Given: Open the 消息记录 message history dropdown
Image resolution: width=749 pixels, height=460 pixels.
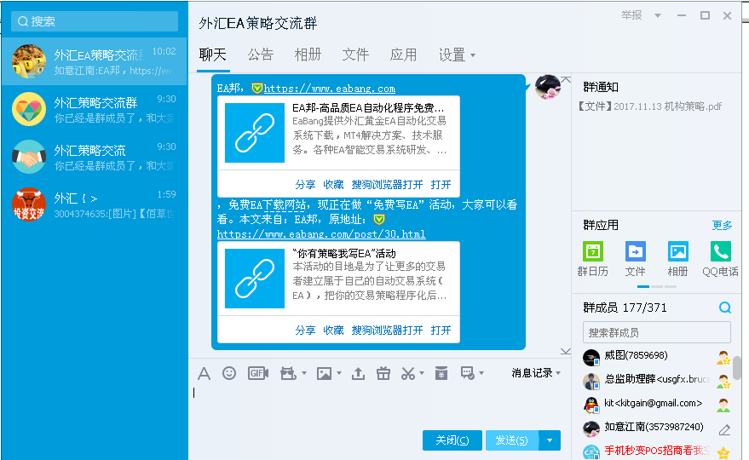Looking at the screenshot, I should tap(536, 373).
